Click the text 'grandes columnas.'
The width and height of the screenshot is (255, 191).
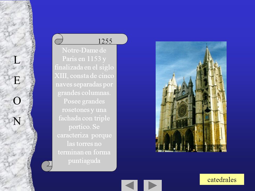pyautogui.click(x=84, y=93)
